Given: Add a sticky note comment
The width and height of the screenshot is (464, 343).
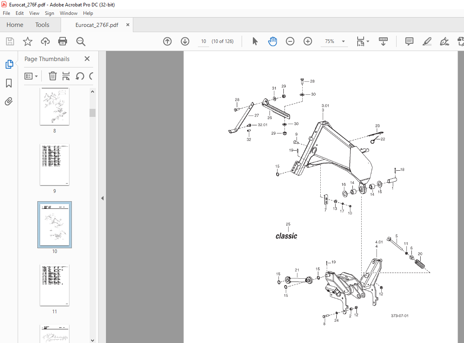Looking at the screenshot, I should click(409, 41).
